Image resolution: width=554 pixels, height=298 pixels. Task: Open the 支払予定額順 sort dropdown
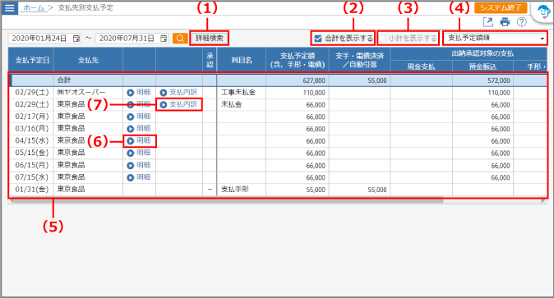(496, 38)
